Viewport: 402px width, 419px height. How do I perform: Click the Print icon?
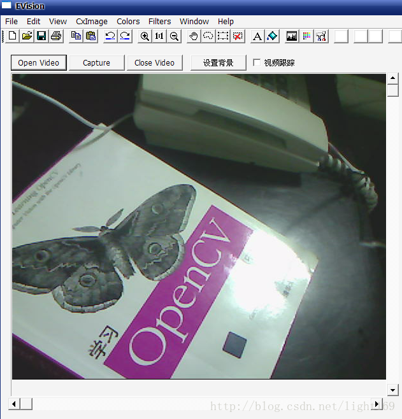(56, 36)
